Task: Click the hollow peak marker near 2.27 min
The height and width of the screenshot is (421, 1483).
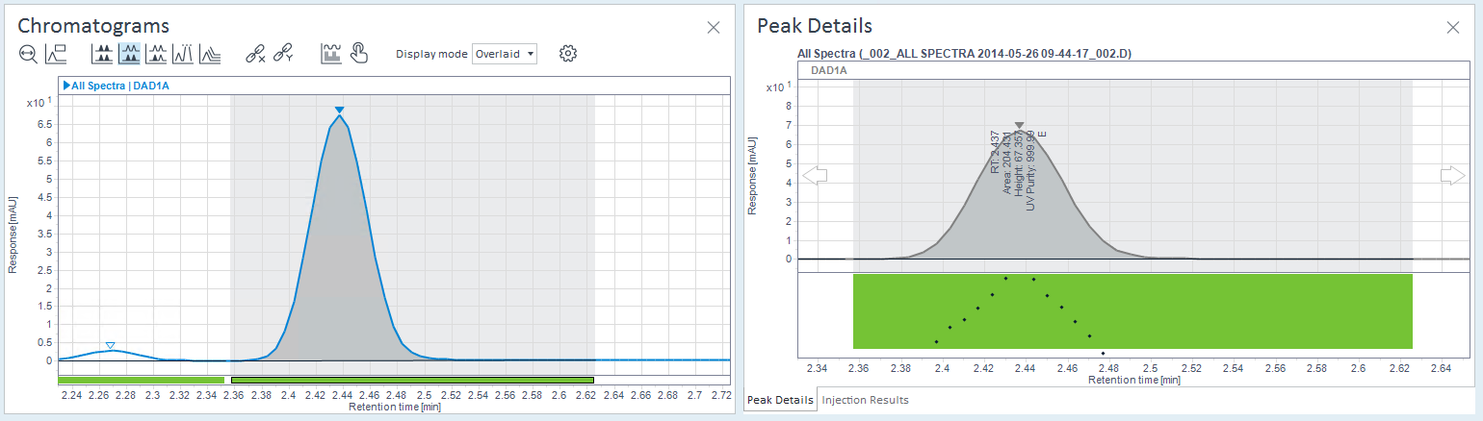Action: [110, 345]
